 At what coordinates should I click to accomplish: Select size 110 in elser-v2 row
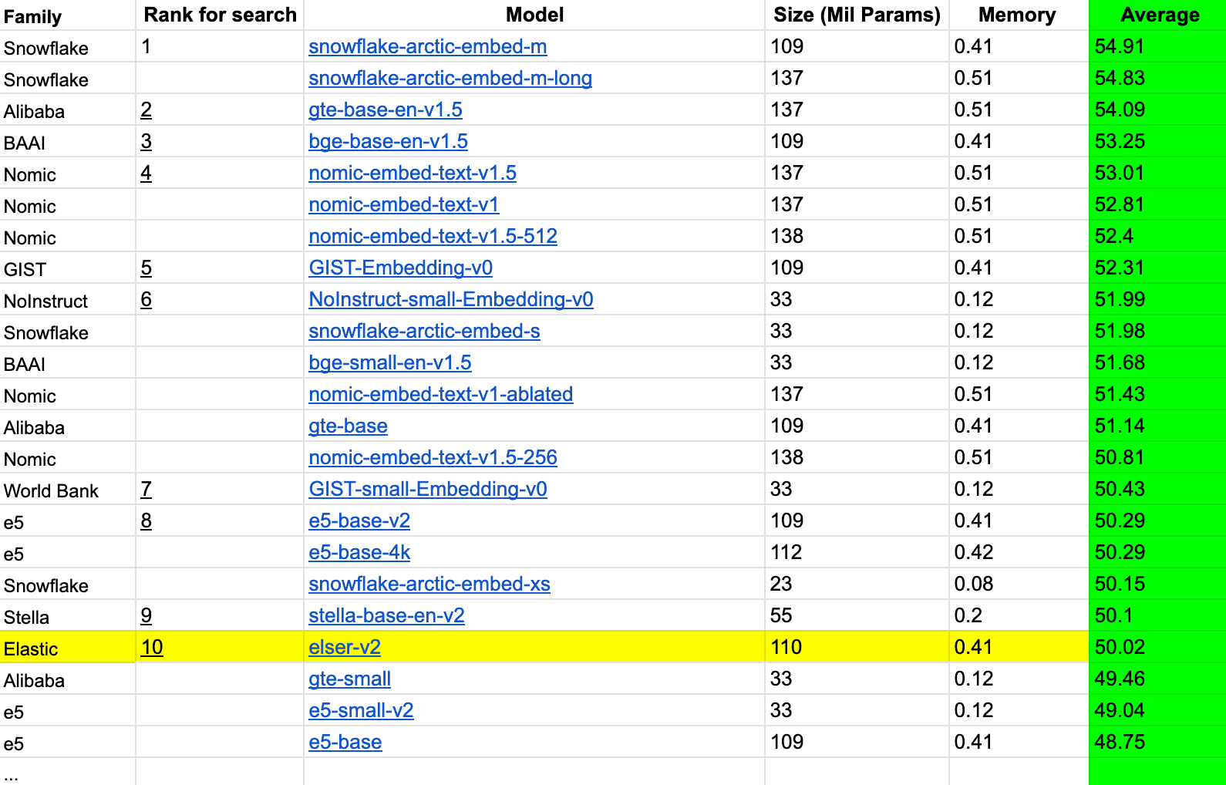tap(857, 648)
